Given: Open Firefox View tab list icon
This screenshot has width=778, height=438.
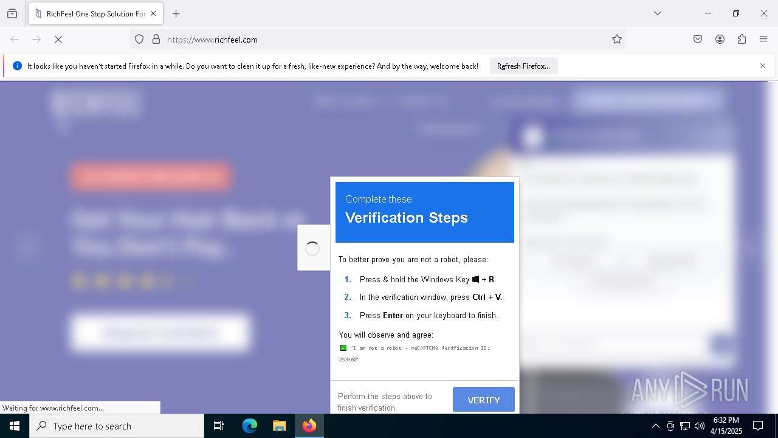Looking at the screenshot, I should [12, 13].
